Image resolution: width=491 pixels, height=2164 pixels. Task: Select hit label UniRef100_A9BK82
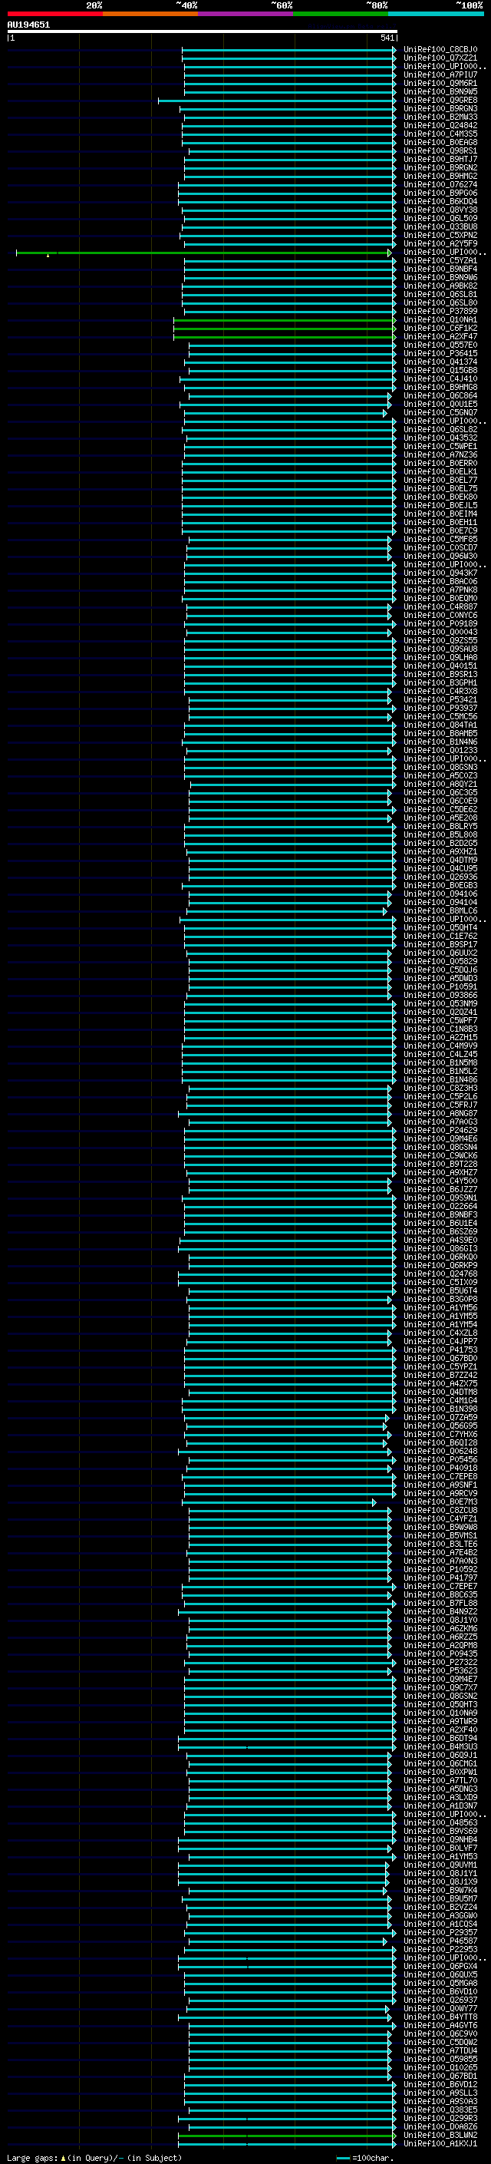point(440,286)
